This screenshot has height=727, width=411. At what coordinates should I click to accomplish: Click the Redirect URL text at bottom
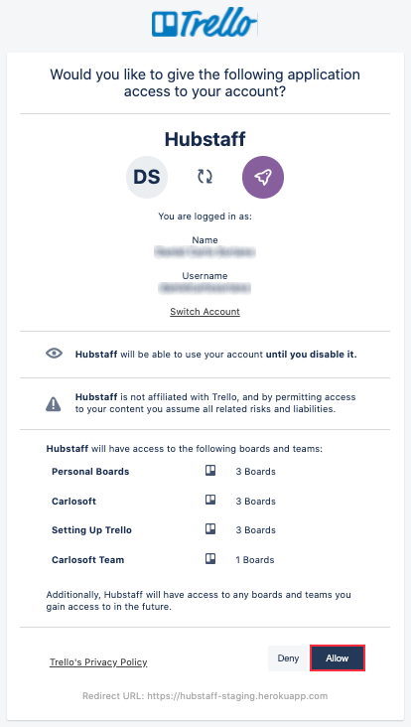pos(205,696)
